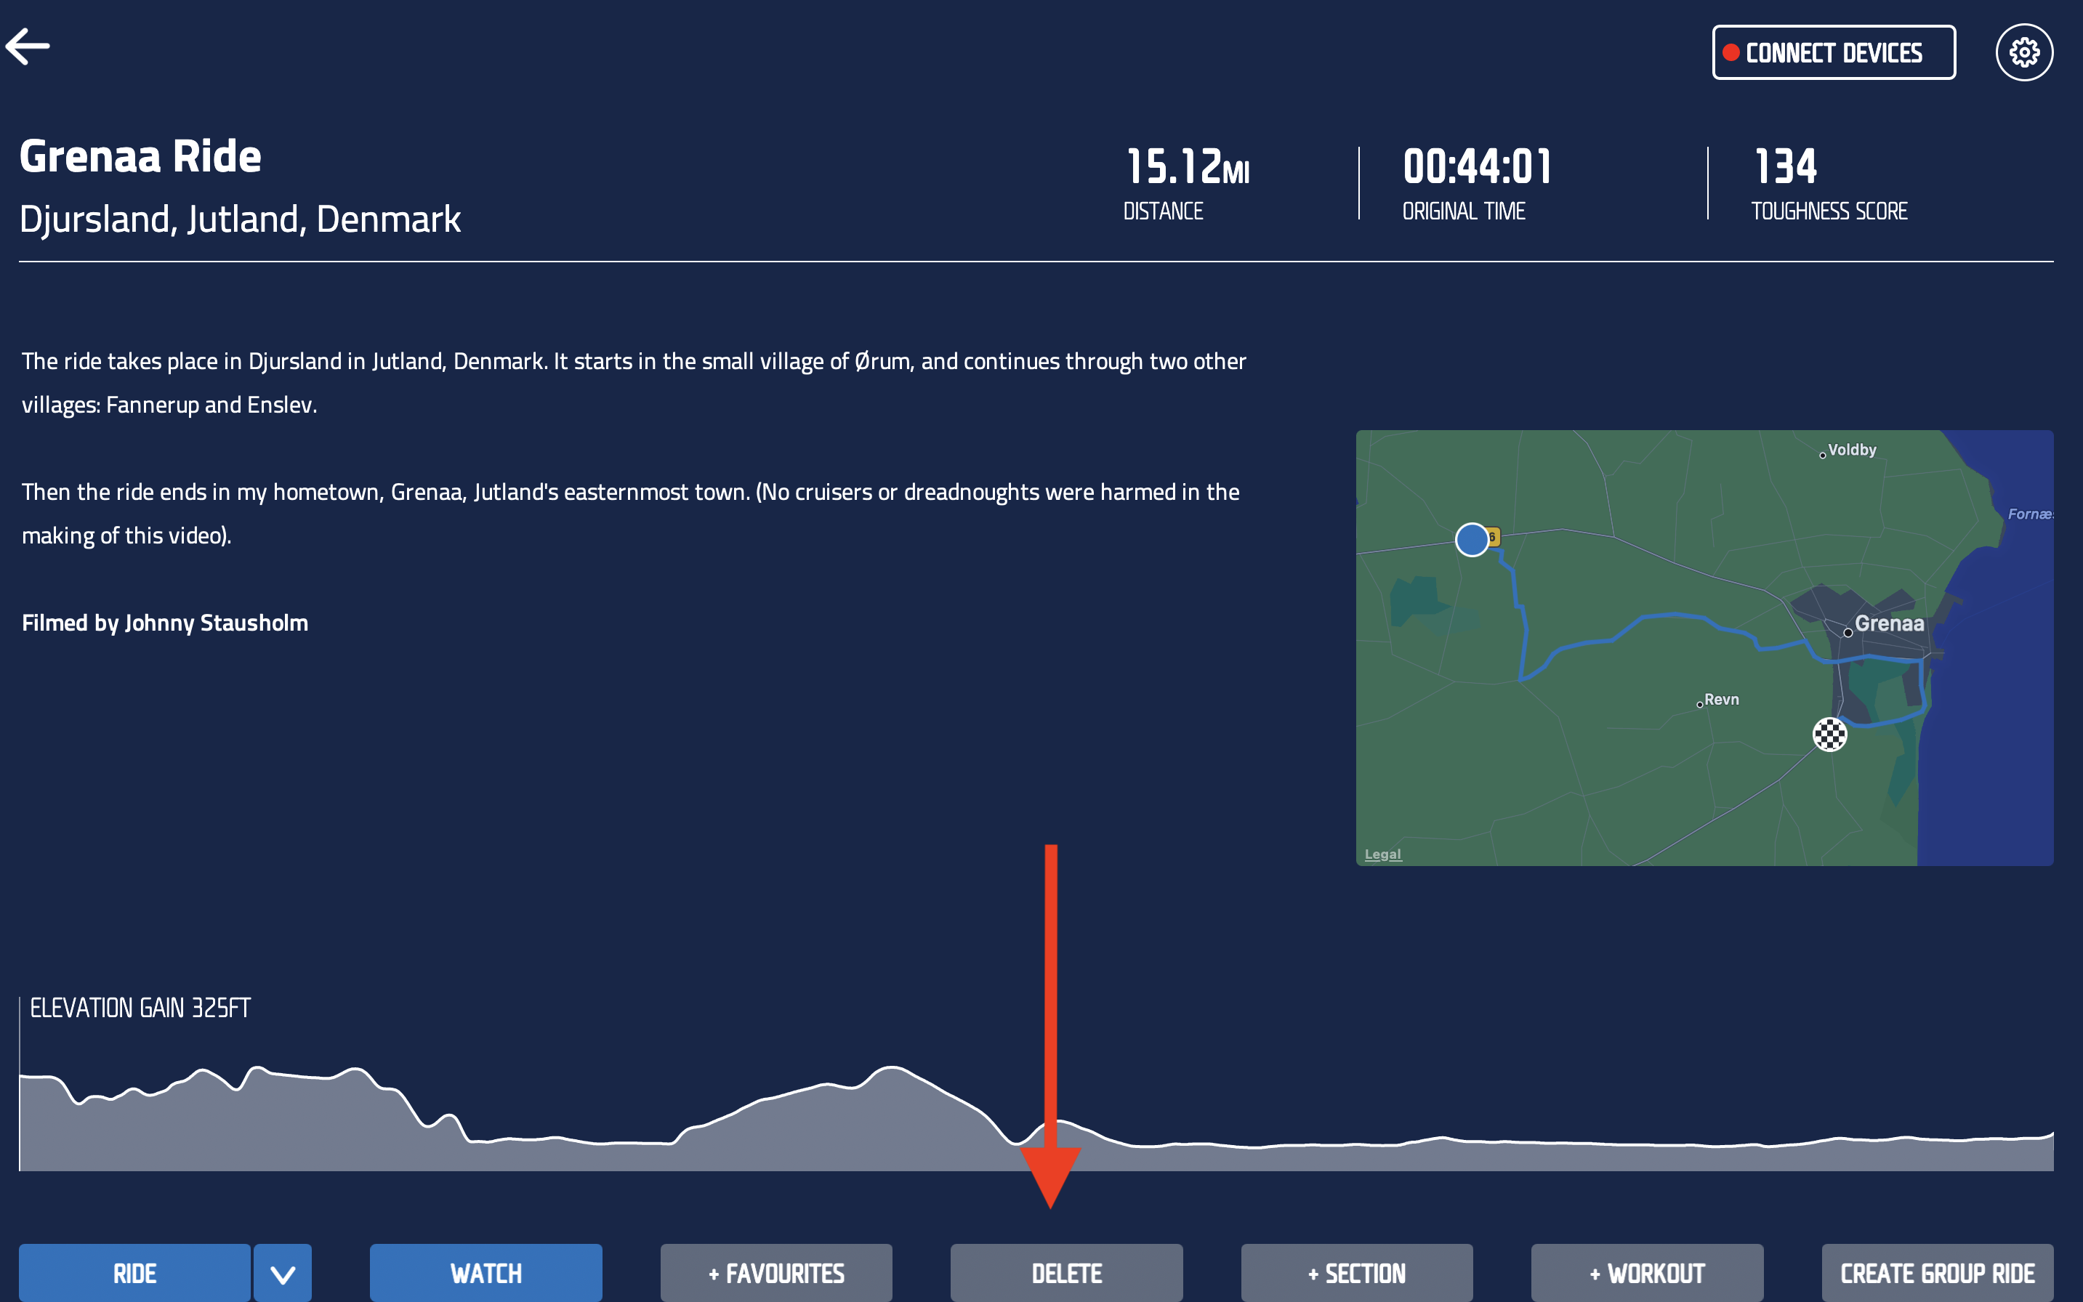This screenshot has height=1302, width=2083.
Task: Add a Workout to the ride
Action: point(1647,1272)
